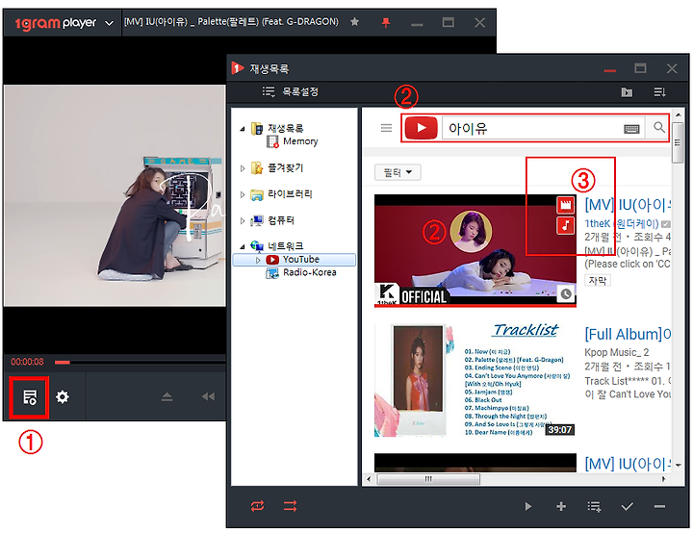Click the 00:00:08 elapsed time display
This screenshot has width=693, height=533.
click(27, 362)
